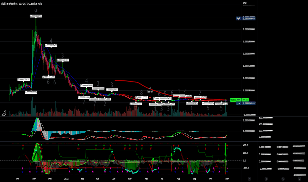Click the Dec label on time axis

coord(50,179)
